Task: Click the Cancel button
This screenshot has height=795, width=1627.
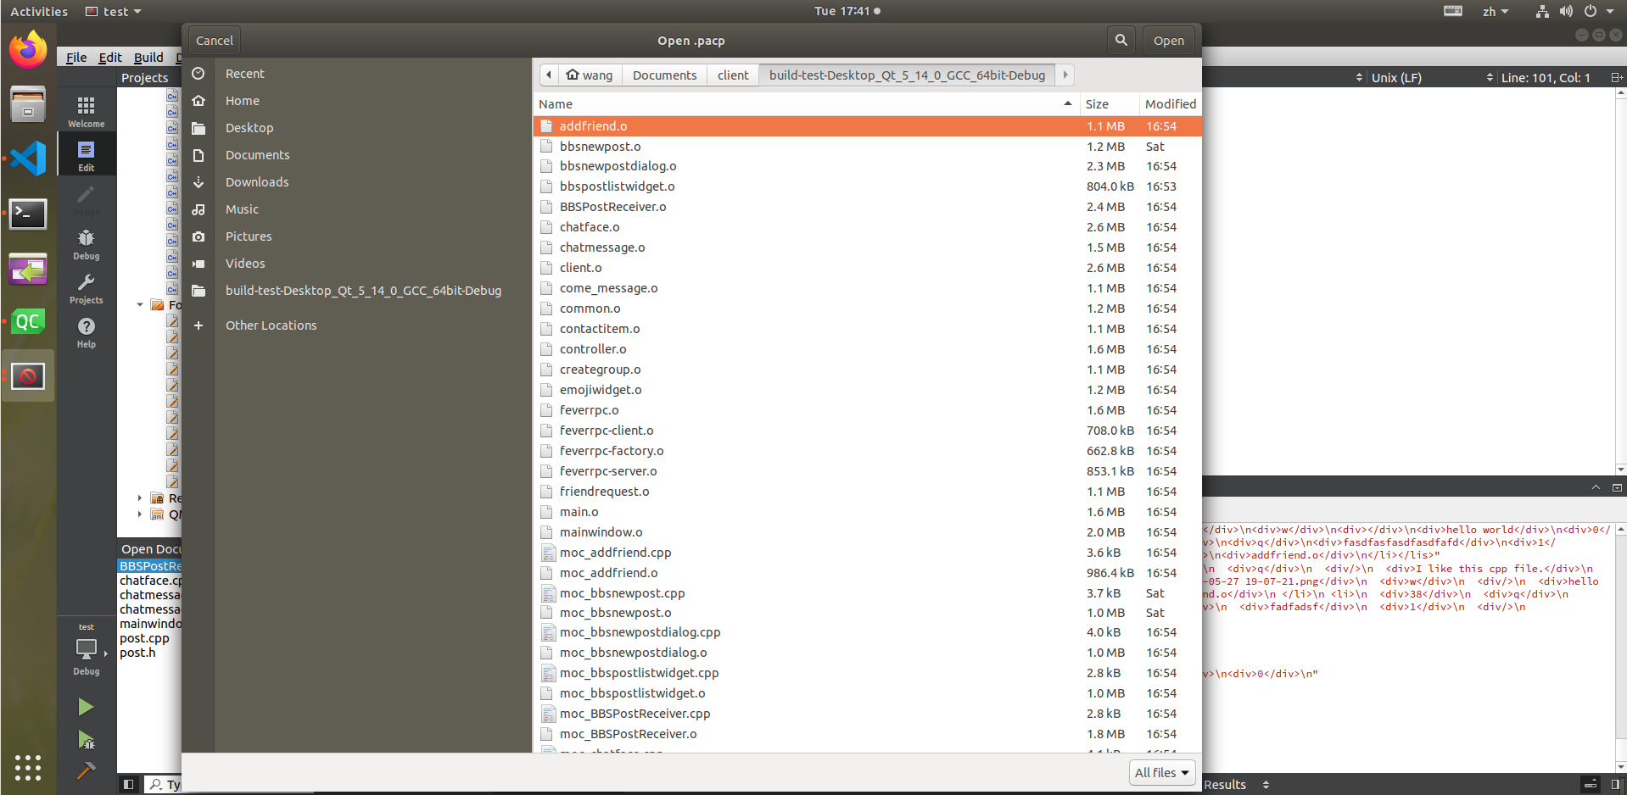Action: pos(214,41)
